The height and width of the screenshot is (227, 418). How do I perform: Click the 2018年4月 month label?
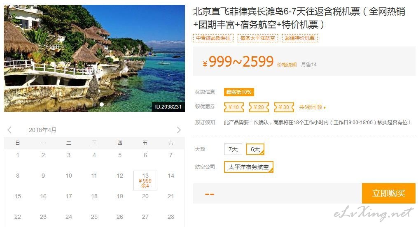point(43,130)
